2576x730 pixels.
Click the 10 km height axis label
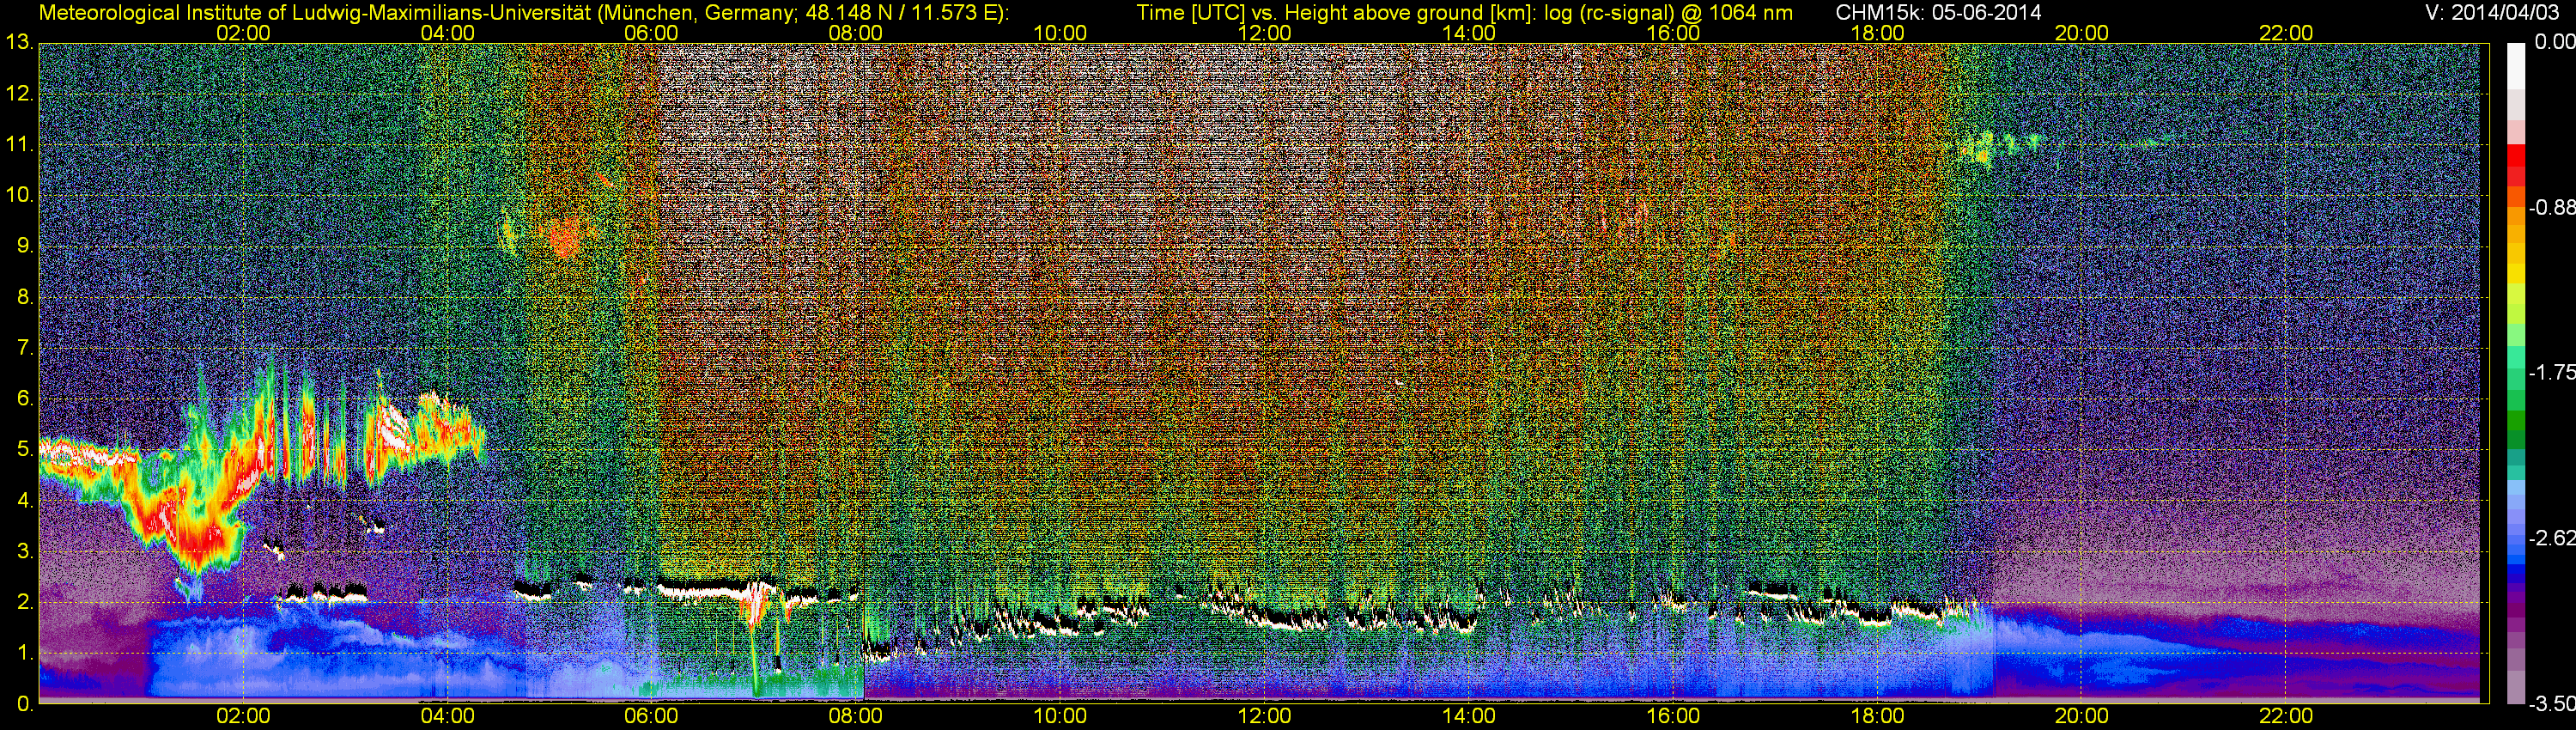[19, 195]
